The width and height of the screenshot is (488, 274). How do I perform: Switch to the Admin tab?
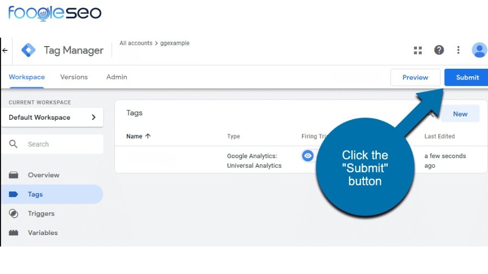[x=117, y=77]
